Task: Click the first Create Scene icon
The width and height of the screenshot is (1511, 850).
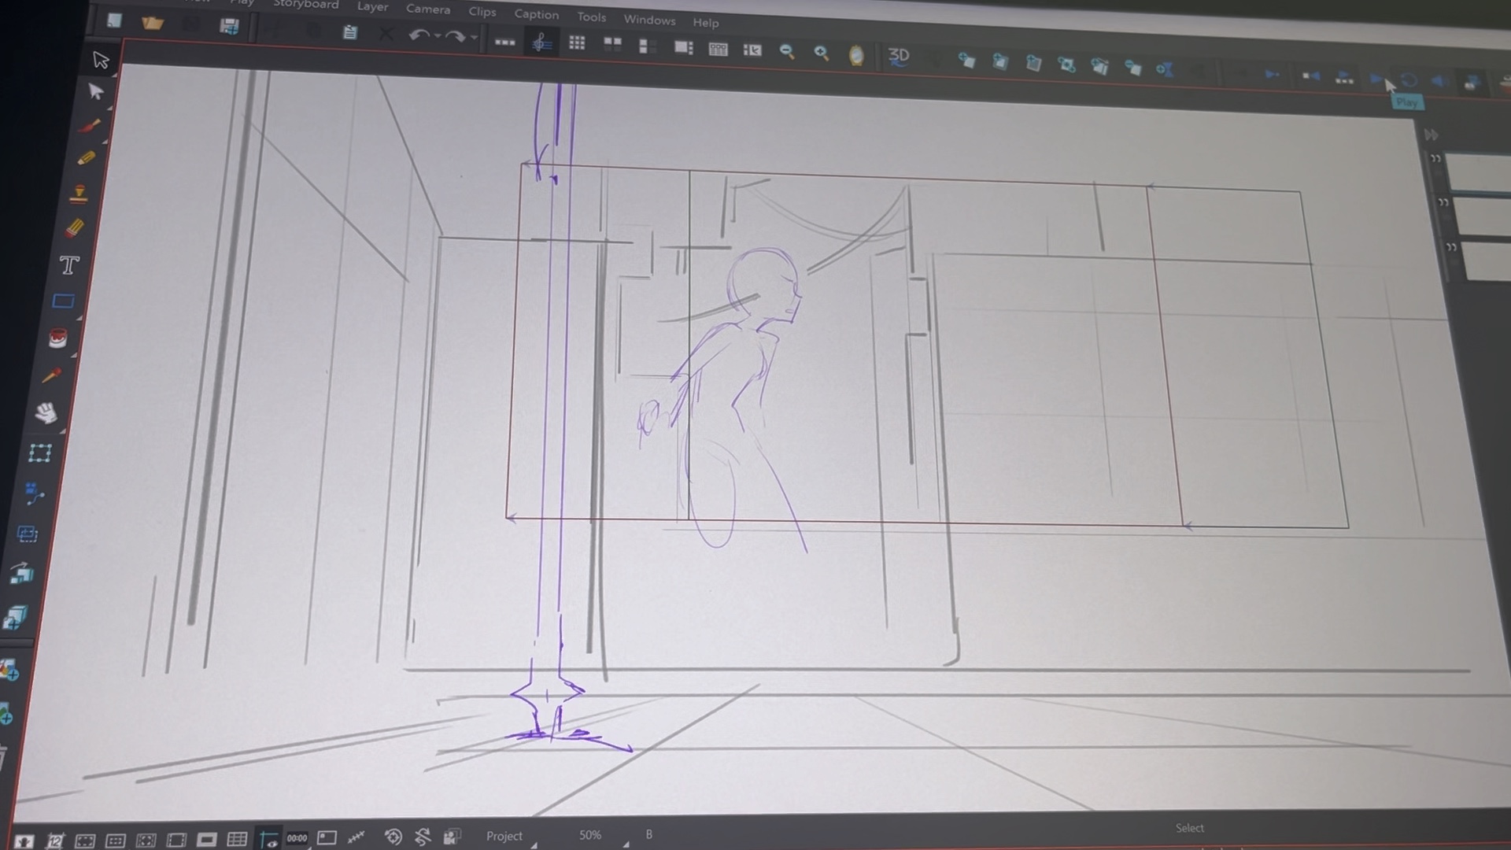Action: click(x=966, y=61)
